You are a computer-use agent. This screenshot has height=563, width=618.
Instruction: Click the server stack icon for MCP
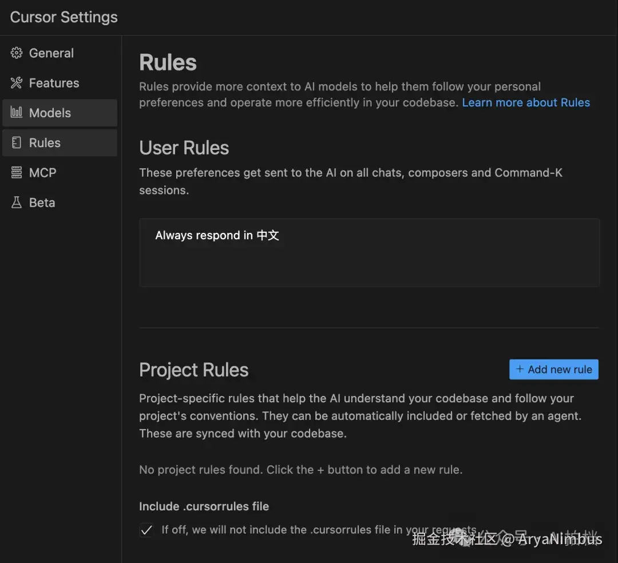(17, 172)
